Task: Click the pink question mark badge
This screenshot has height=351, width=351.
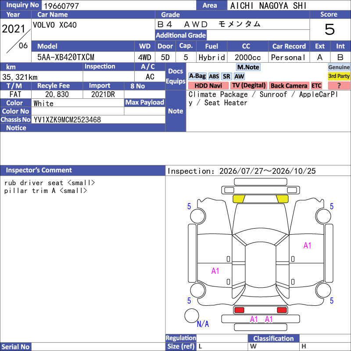Action: tap(339, 86)
